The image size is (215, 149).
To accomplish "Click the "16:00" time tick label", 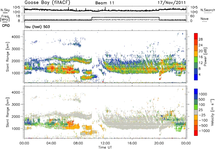I will coord(132,143).
